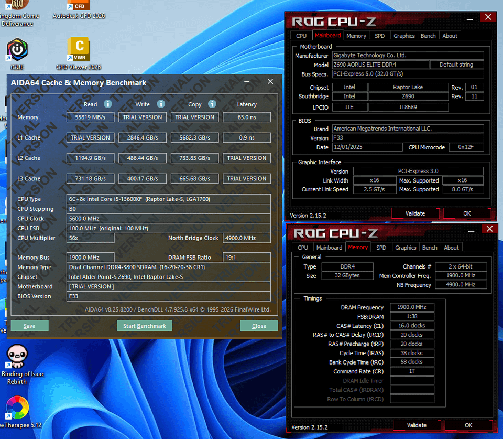This screenshot has height=439, width=503.
Task: Click Validate in the top CPU-Z window
Action: pos(415,213)
